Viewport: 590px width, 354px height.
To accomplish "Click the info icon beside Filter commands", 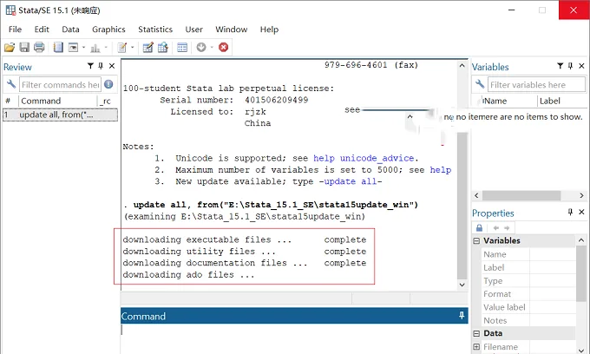I will pyautogui.click(x=108, y=84).
